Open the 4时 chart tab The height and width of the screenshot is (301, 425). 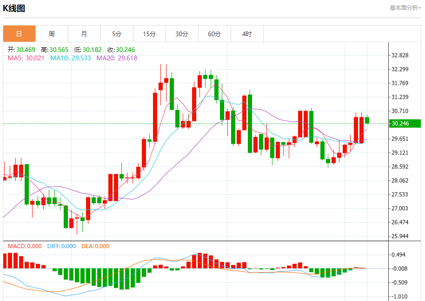pos(247,34)
